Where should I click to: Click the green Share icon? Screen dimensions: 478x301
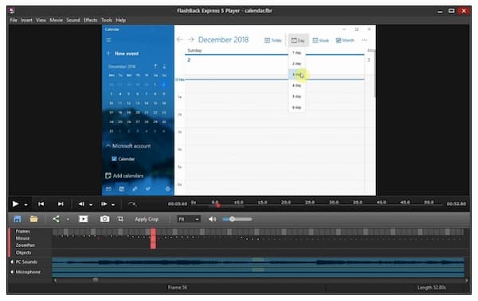56,219
